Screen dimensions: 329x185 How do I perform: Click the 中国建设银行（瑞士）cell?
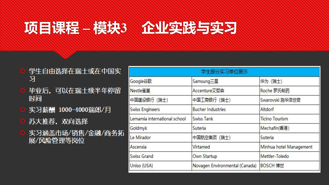click(x=161, y=100)
